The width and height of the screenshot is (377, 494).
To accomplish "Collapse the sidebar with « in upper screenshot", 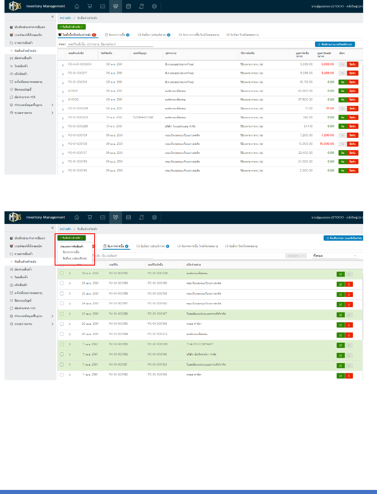I will click(x=52, y=17).
